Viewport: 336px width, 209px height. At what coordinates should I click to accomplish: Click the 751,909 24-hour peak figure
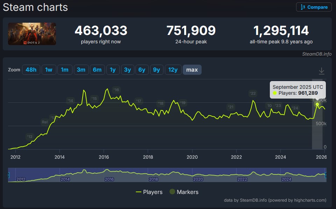[x=191, y=30]
